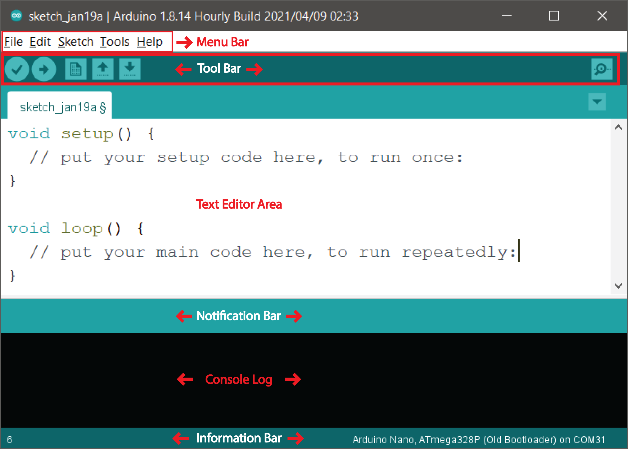628x449 pixels.
Task: Upload sketch with the arrow button
Action: tap(44, 69)
